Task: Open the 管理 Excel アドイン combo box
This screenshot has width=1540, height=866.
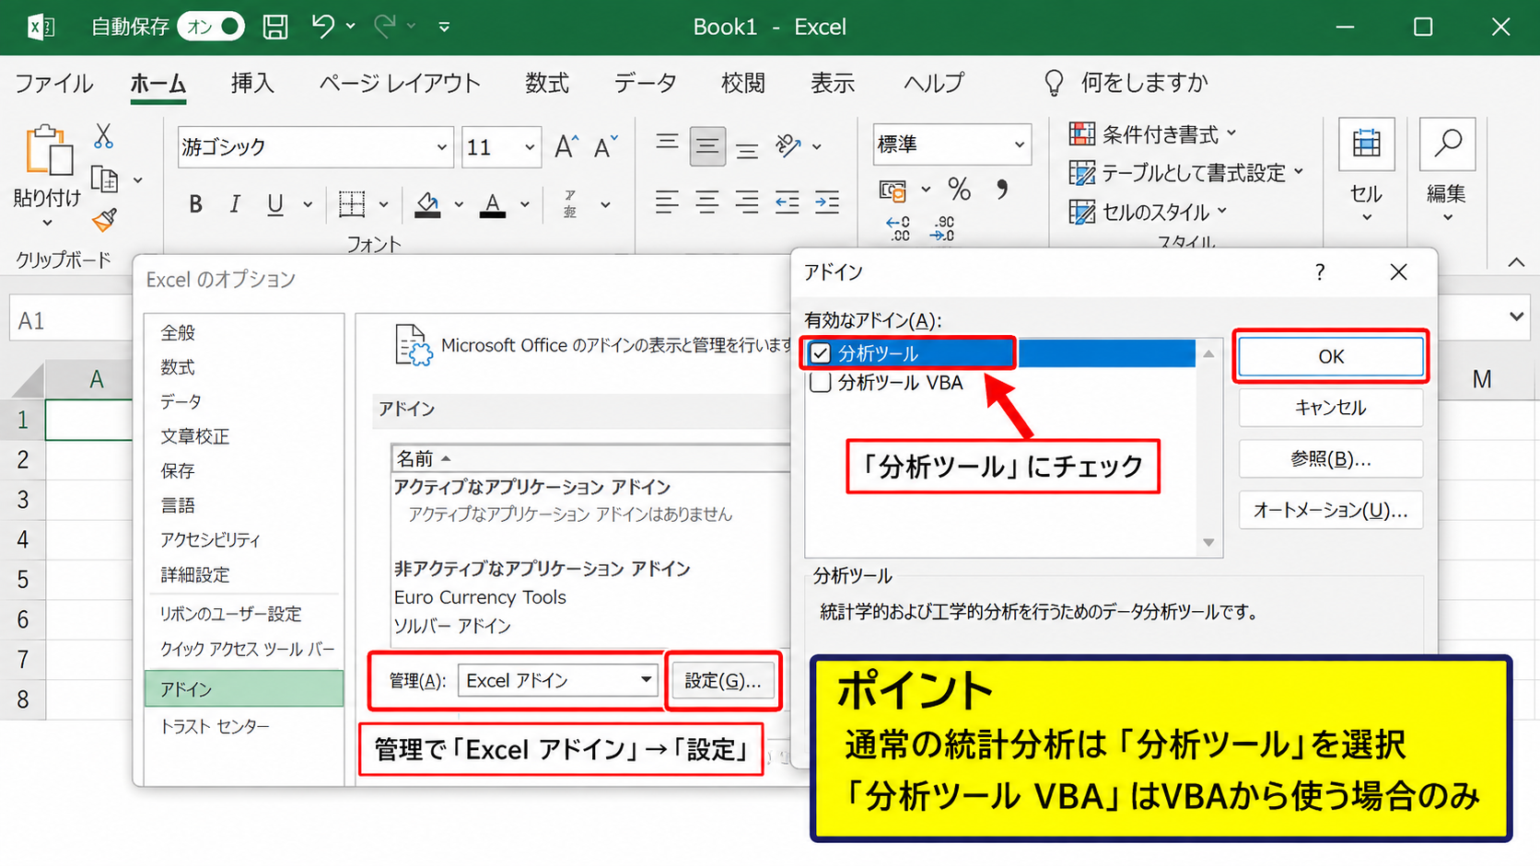Action: (558, 680)
